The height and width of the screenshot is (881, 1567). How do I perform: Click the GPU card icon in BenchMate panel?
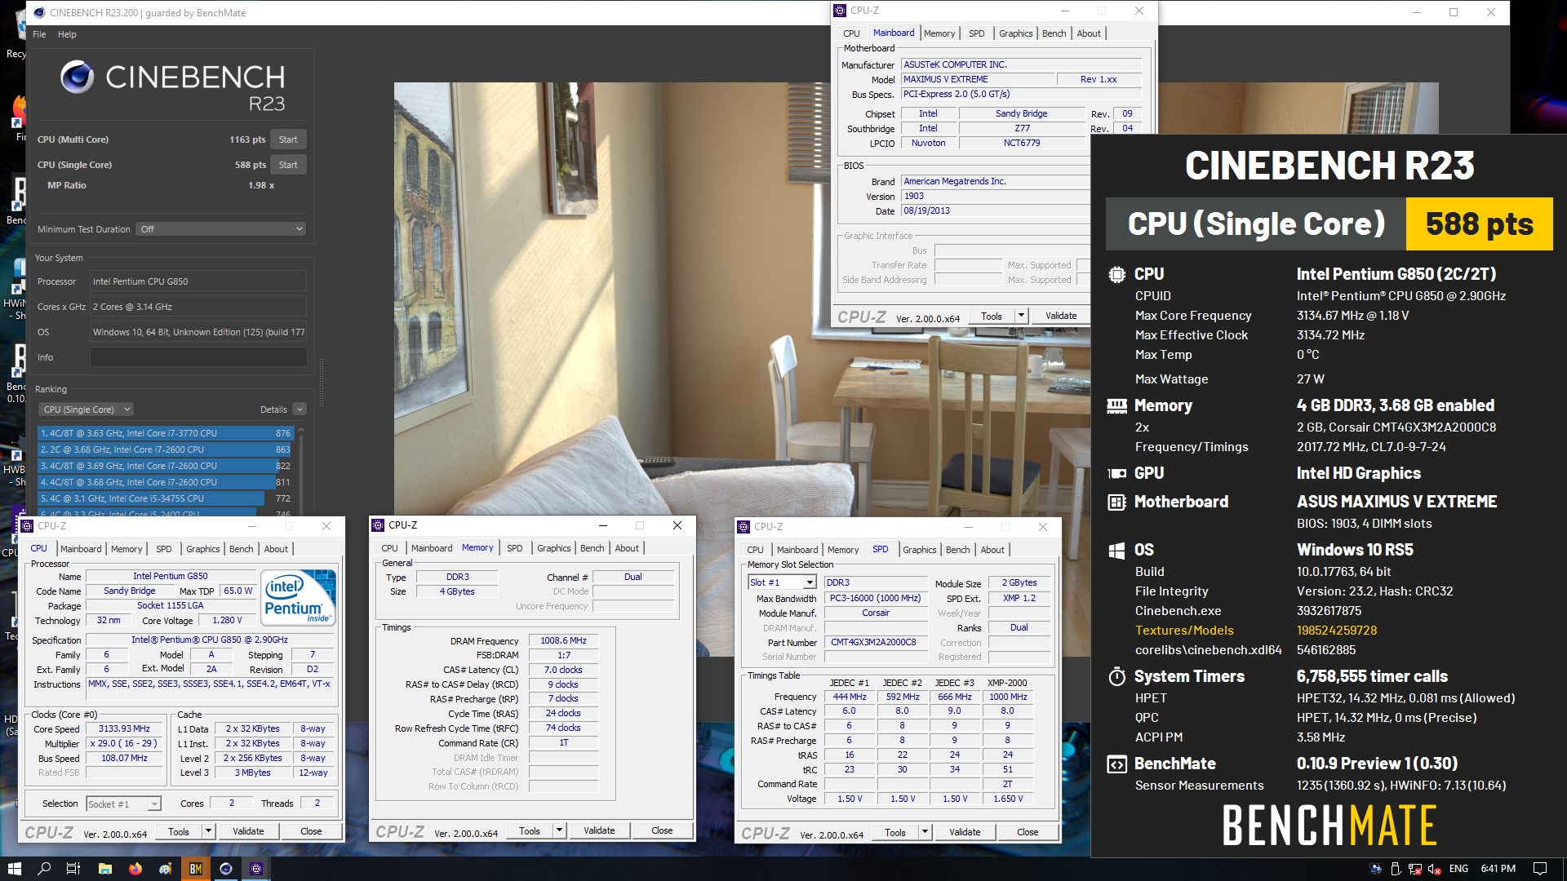coord(1116,473)
